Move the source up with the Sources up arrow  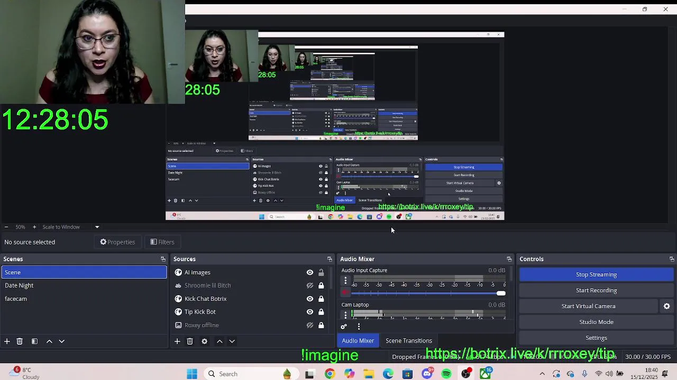[219, 341]
